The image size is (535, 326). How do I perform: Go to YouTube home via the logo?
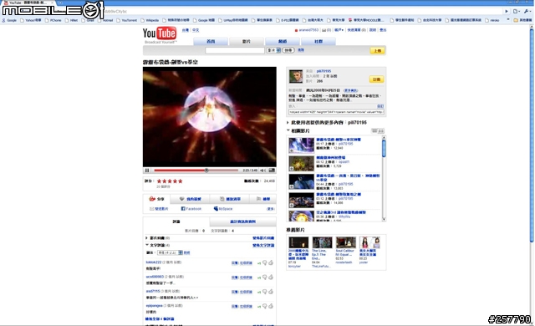tap(160, 33)
